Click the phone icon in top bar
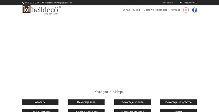This screenshot has height=112, width=219. (23, 3)
